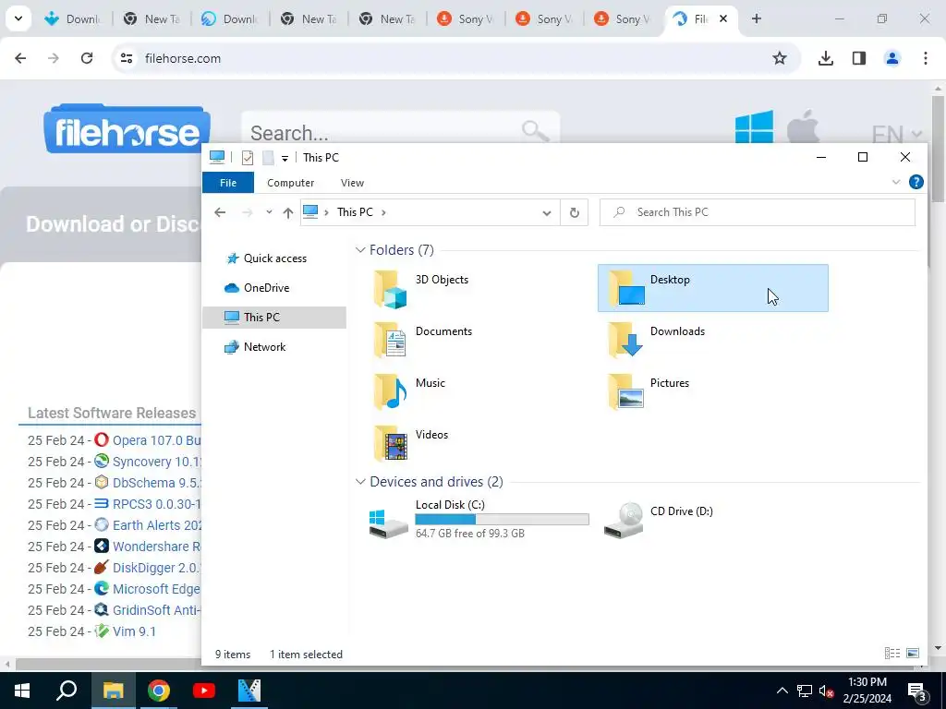
Task: Click chevron after This PC in address bar
Action: (x=383, y=212)
